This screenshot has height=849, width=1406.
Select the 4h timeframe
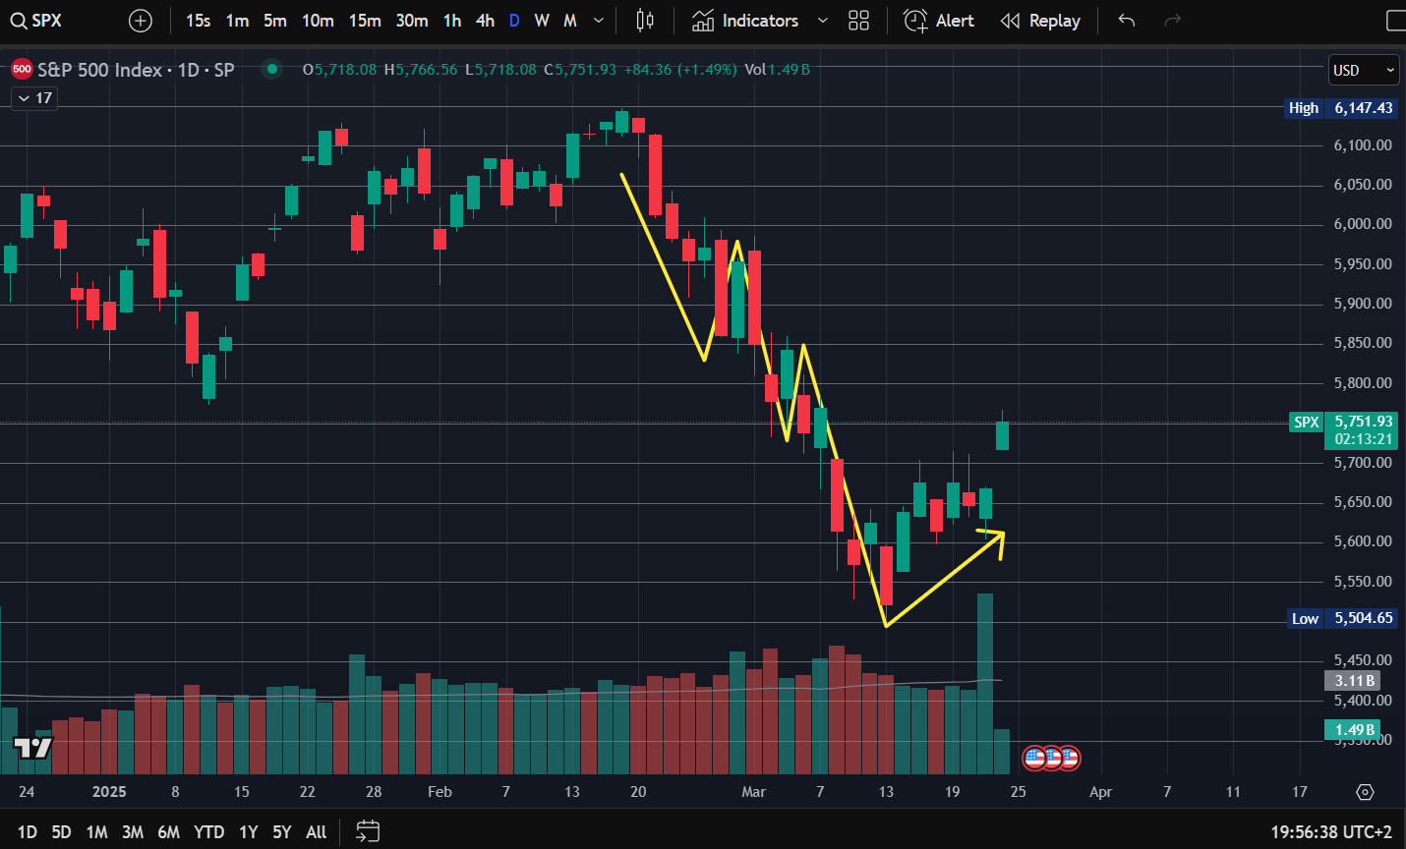coord(485,21)
